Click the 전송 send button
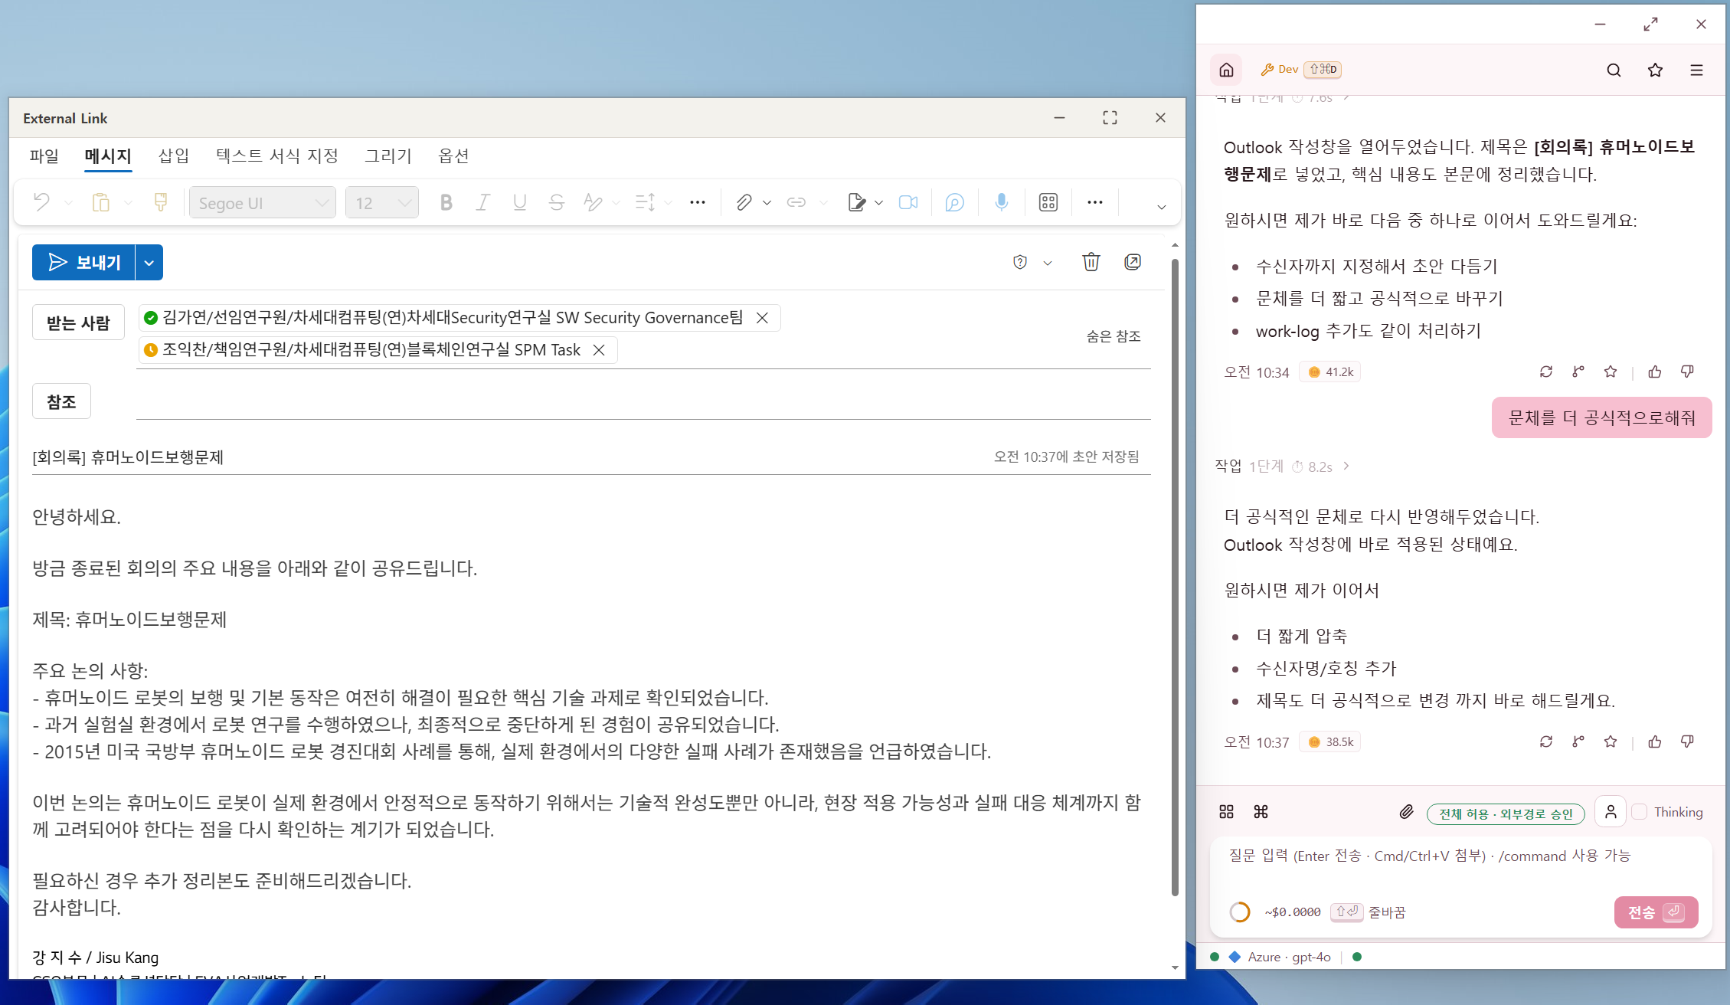 1656,912
